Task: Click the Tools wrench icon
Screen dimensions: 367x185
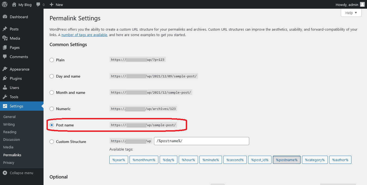Action: click(5, 97)
